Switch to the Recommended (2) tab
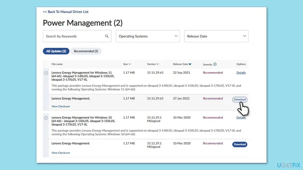This screenshot has width=303, height=170. tap(86, 51)
